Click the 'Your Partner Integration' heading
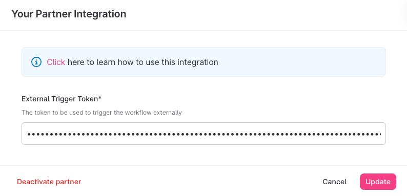The width and height of the screenshot is (407, 196). pyautogui.click(x=69, y=14)
